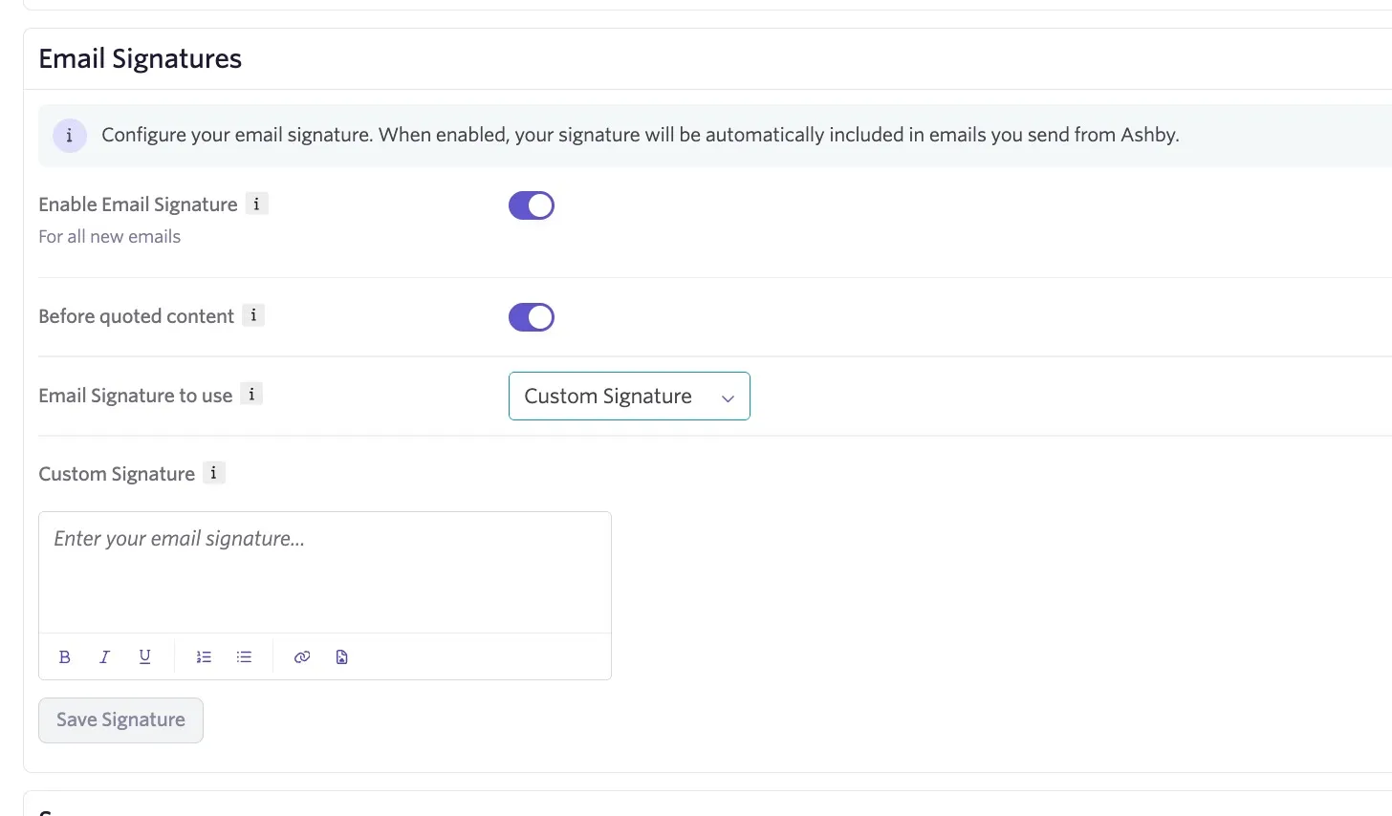Click into the email signature text area
The height and width of the screenshot is (816, 1392).
pos(325,572)
